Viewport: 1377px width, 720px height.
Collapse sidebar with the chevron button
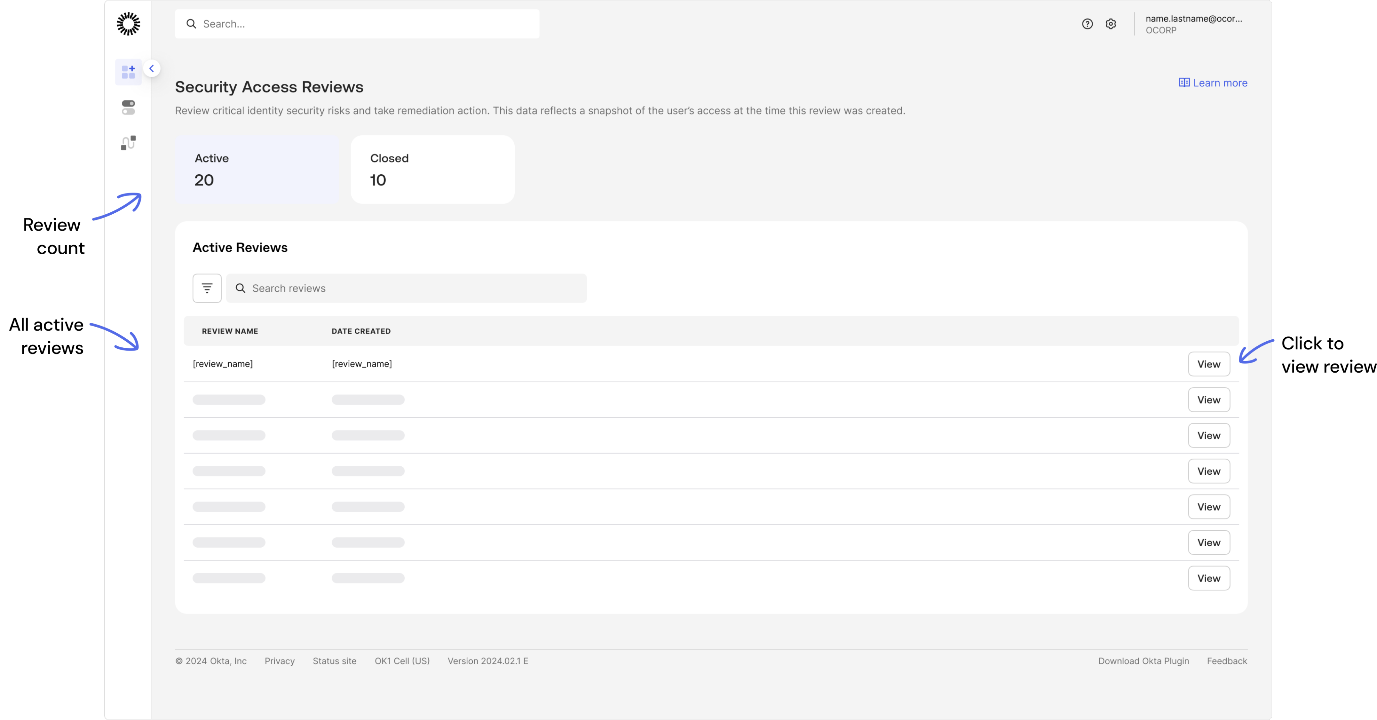pyautogui.click(x=152, y=68)
